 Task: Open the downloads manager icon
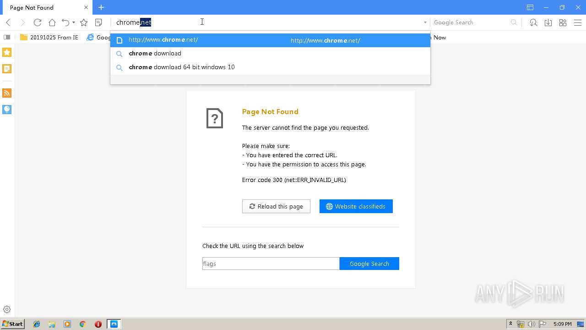548,22
